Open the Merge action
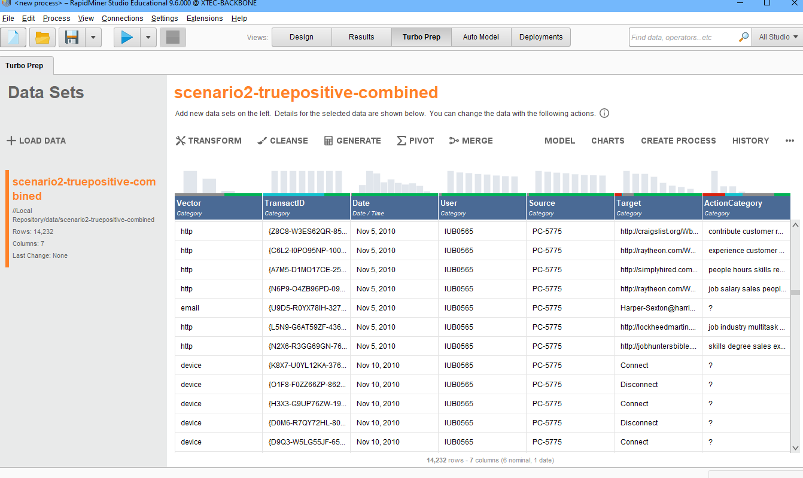803x478 pixels. [x=471, y=141]
